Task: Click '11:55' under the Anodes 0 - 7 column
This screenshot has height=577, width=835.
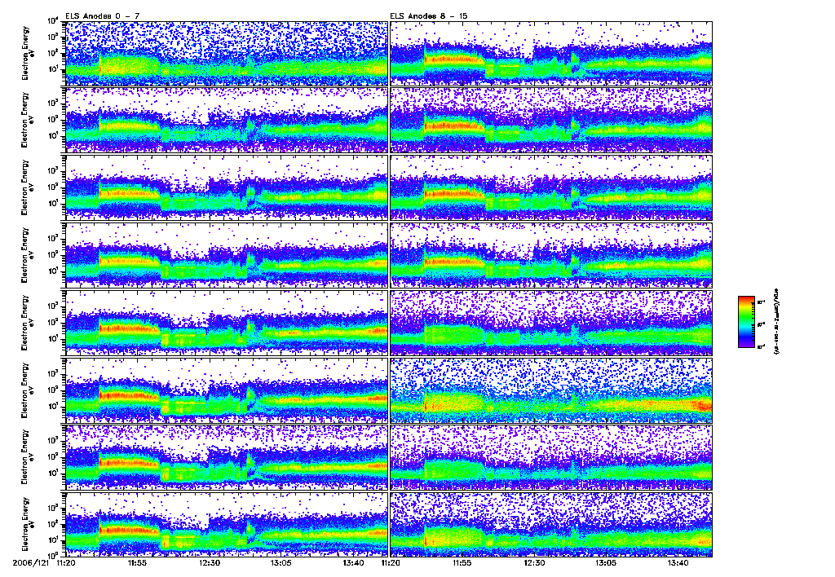Action: coord(137,562)
